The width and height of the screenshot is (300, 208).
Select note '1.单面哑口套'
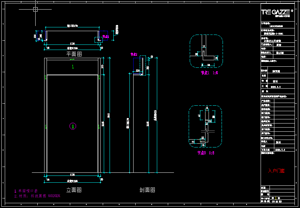pos(26,191)
